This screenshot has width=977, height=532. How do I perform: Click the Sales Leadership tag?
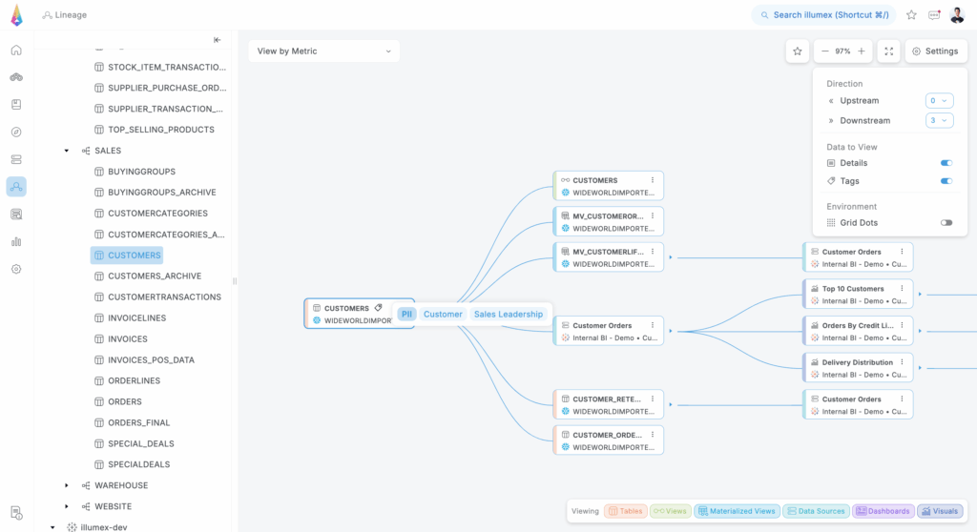tap(508, 315)
